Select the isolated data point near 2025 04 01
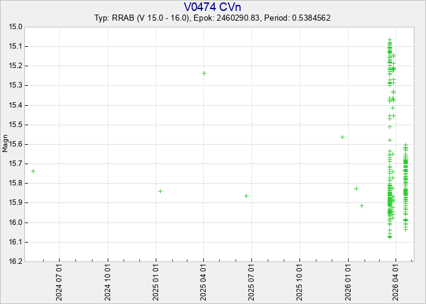The height and width of the screenshot is (304, 426). [204, 73]
